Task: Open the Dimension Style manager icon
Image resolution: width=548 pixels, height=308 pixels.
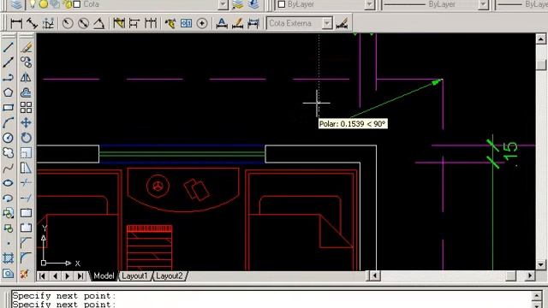Action: point(342,23)
